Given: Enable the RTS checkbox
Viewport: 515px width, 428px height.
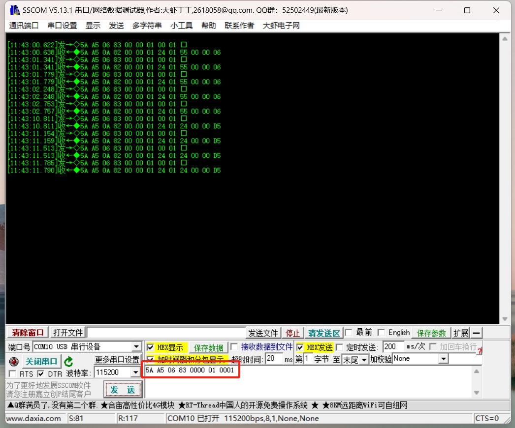Looking at the screenshot, I should point(12,373).
